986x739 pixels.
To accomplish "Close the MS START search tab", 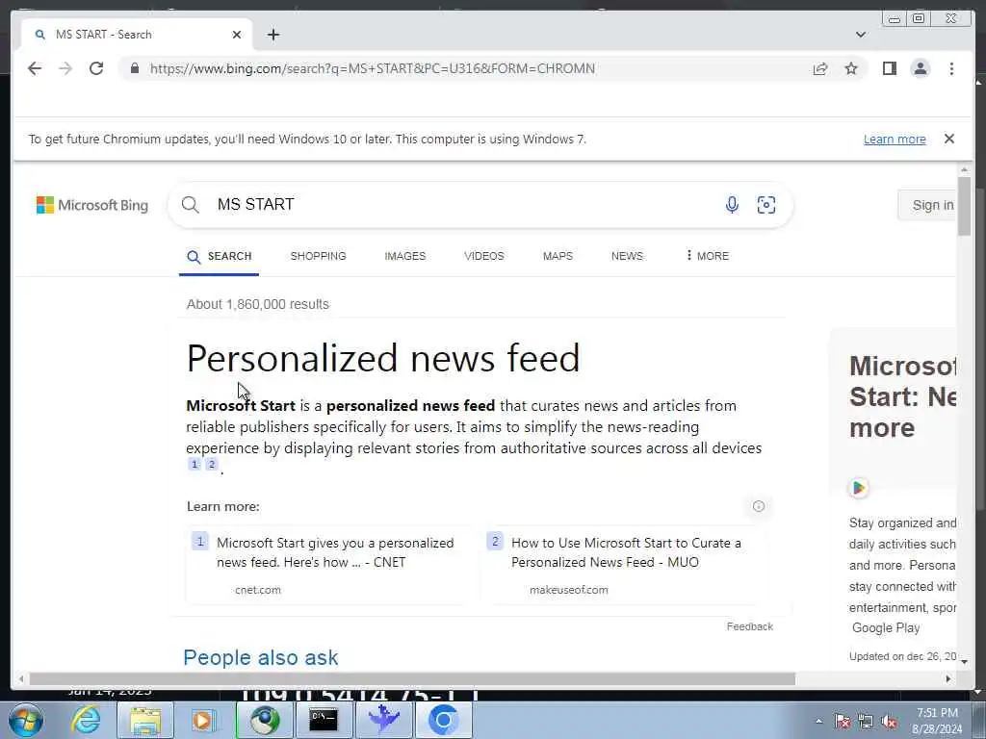I will pos(237,35).
